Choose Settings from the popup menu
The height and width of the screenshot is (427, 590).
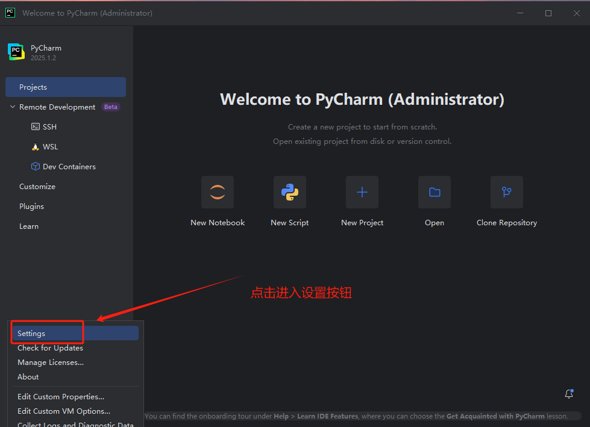tap(75, 334)
